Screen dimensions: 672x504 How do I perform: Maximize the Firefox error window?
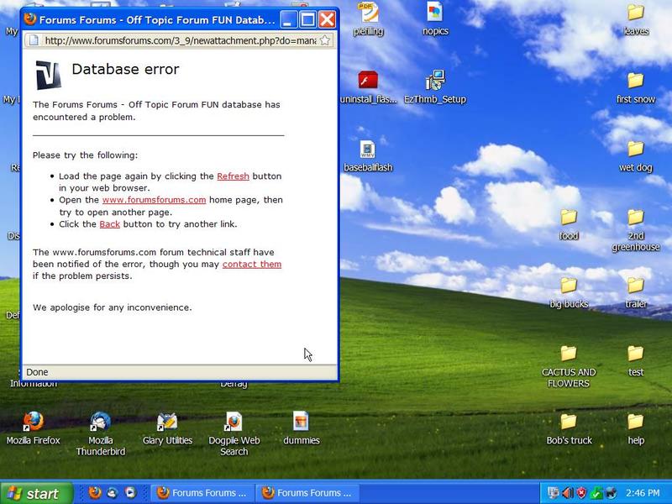307,19
